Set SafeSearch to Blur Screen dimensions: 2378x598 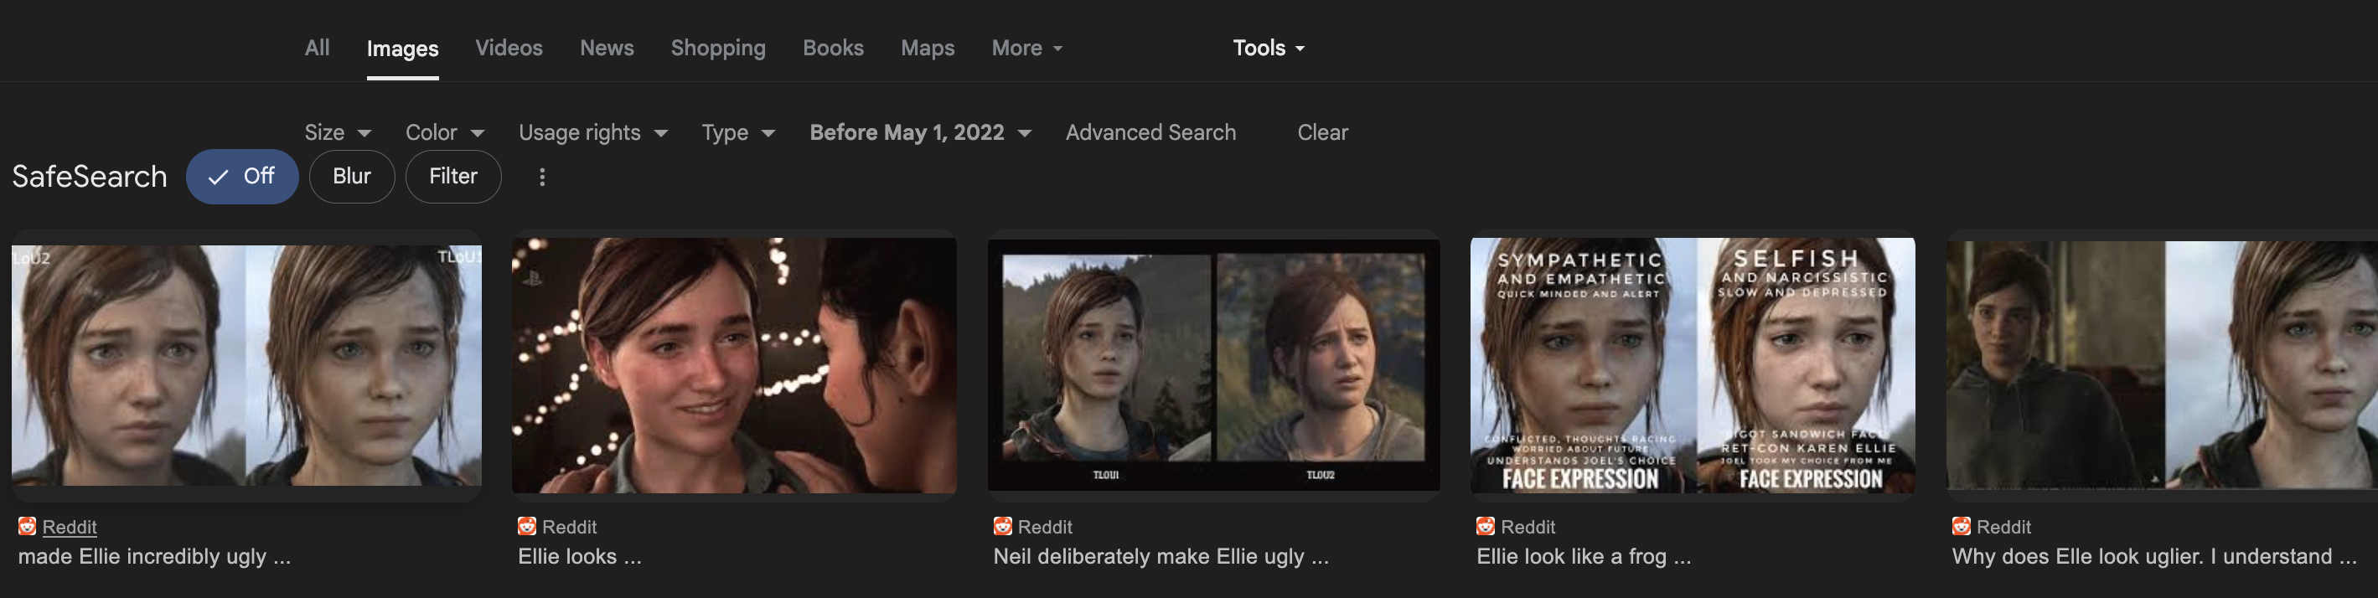[352, 176]
